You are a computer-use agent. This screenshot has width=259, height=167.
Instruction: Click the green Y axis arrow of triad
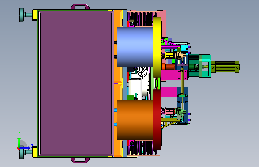pos(19,142)
